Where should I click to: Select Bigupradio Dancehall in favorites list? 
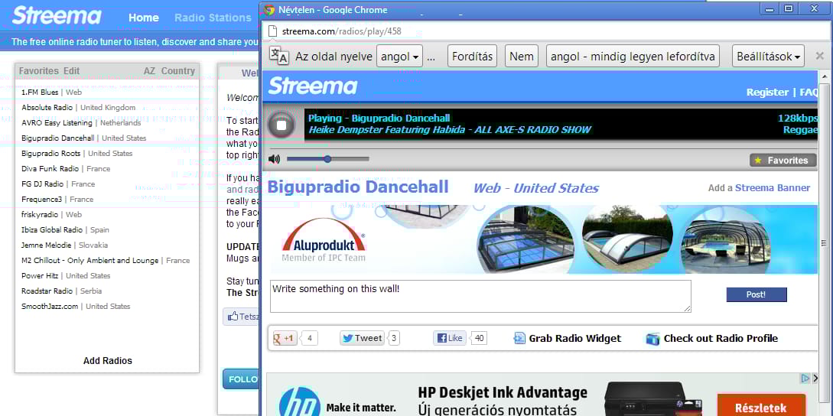[x=58, y=138]
